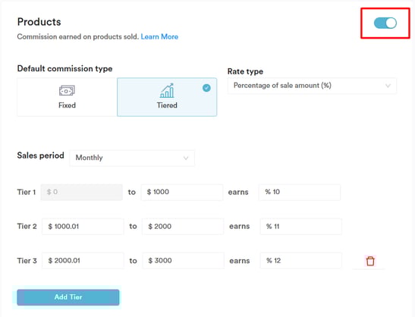
Task: Open the Rate type dropdown
Action: click(312, 86)
